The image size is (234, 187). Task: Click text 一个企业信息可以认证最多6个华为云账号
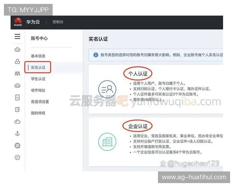pos(168,152)
